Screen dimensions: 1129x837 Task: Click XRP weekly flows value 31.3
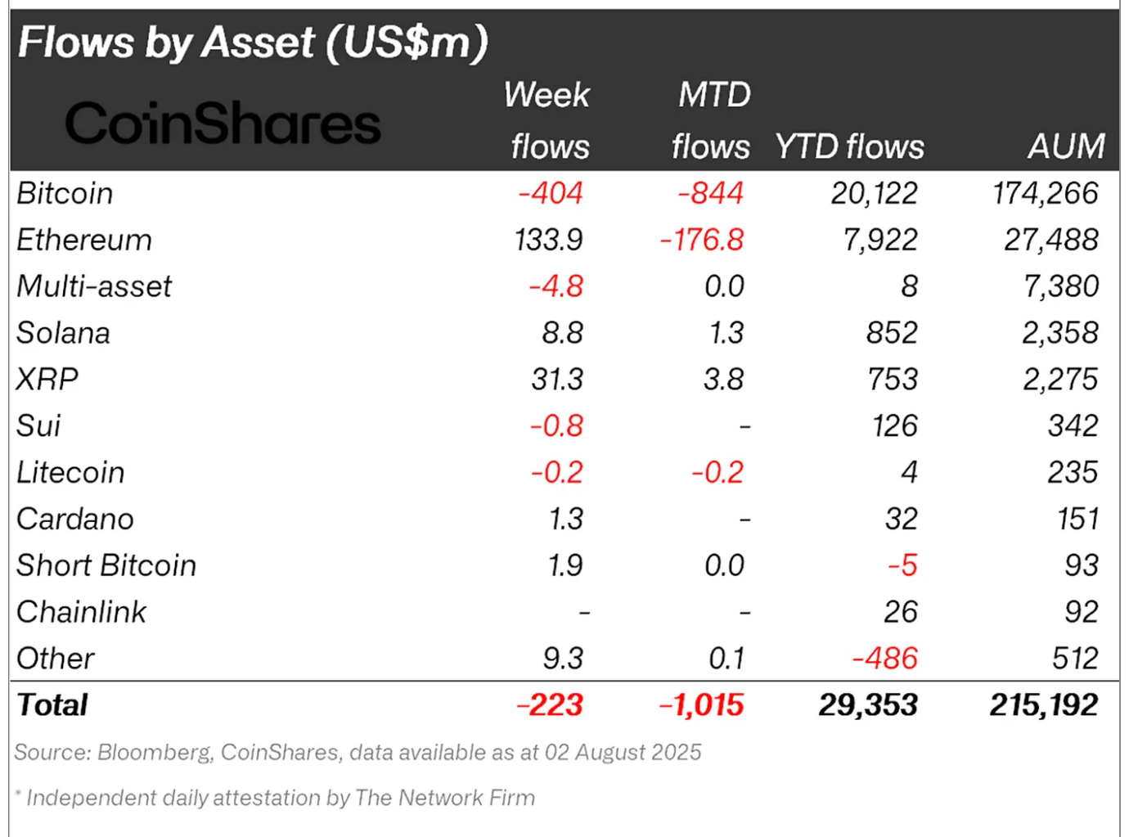[557, 380]
